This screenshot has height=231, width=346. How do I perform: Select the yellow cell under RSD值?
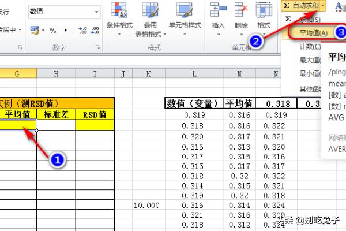point(95,125)
